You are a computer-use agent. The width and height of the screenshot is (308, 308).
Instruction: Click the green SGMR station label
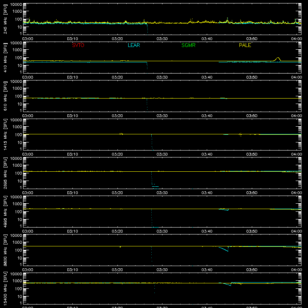pos(188,45)
